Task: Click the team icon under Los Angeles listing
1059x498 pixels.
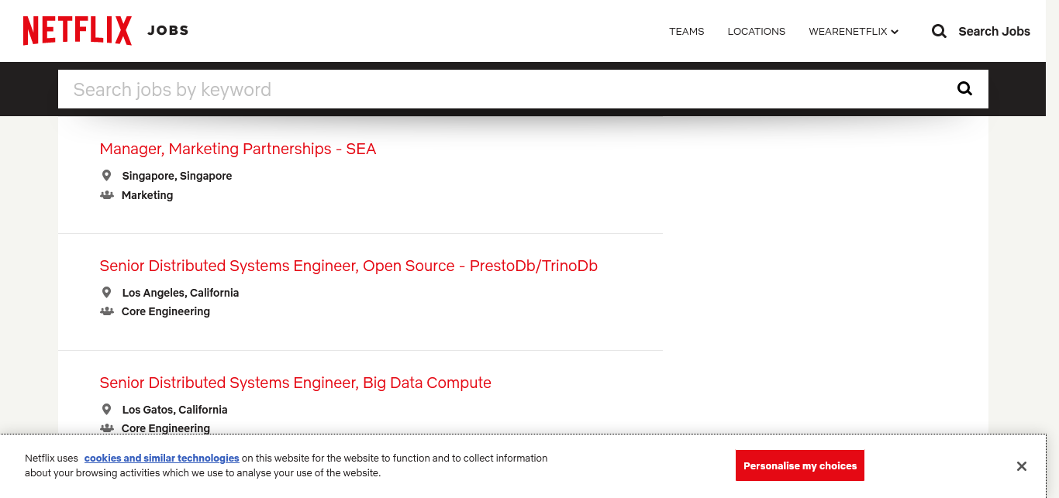Action: (107, 311)
